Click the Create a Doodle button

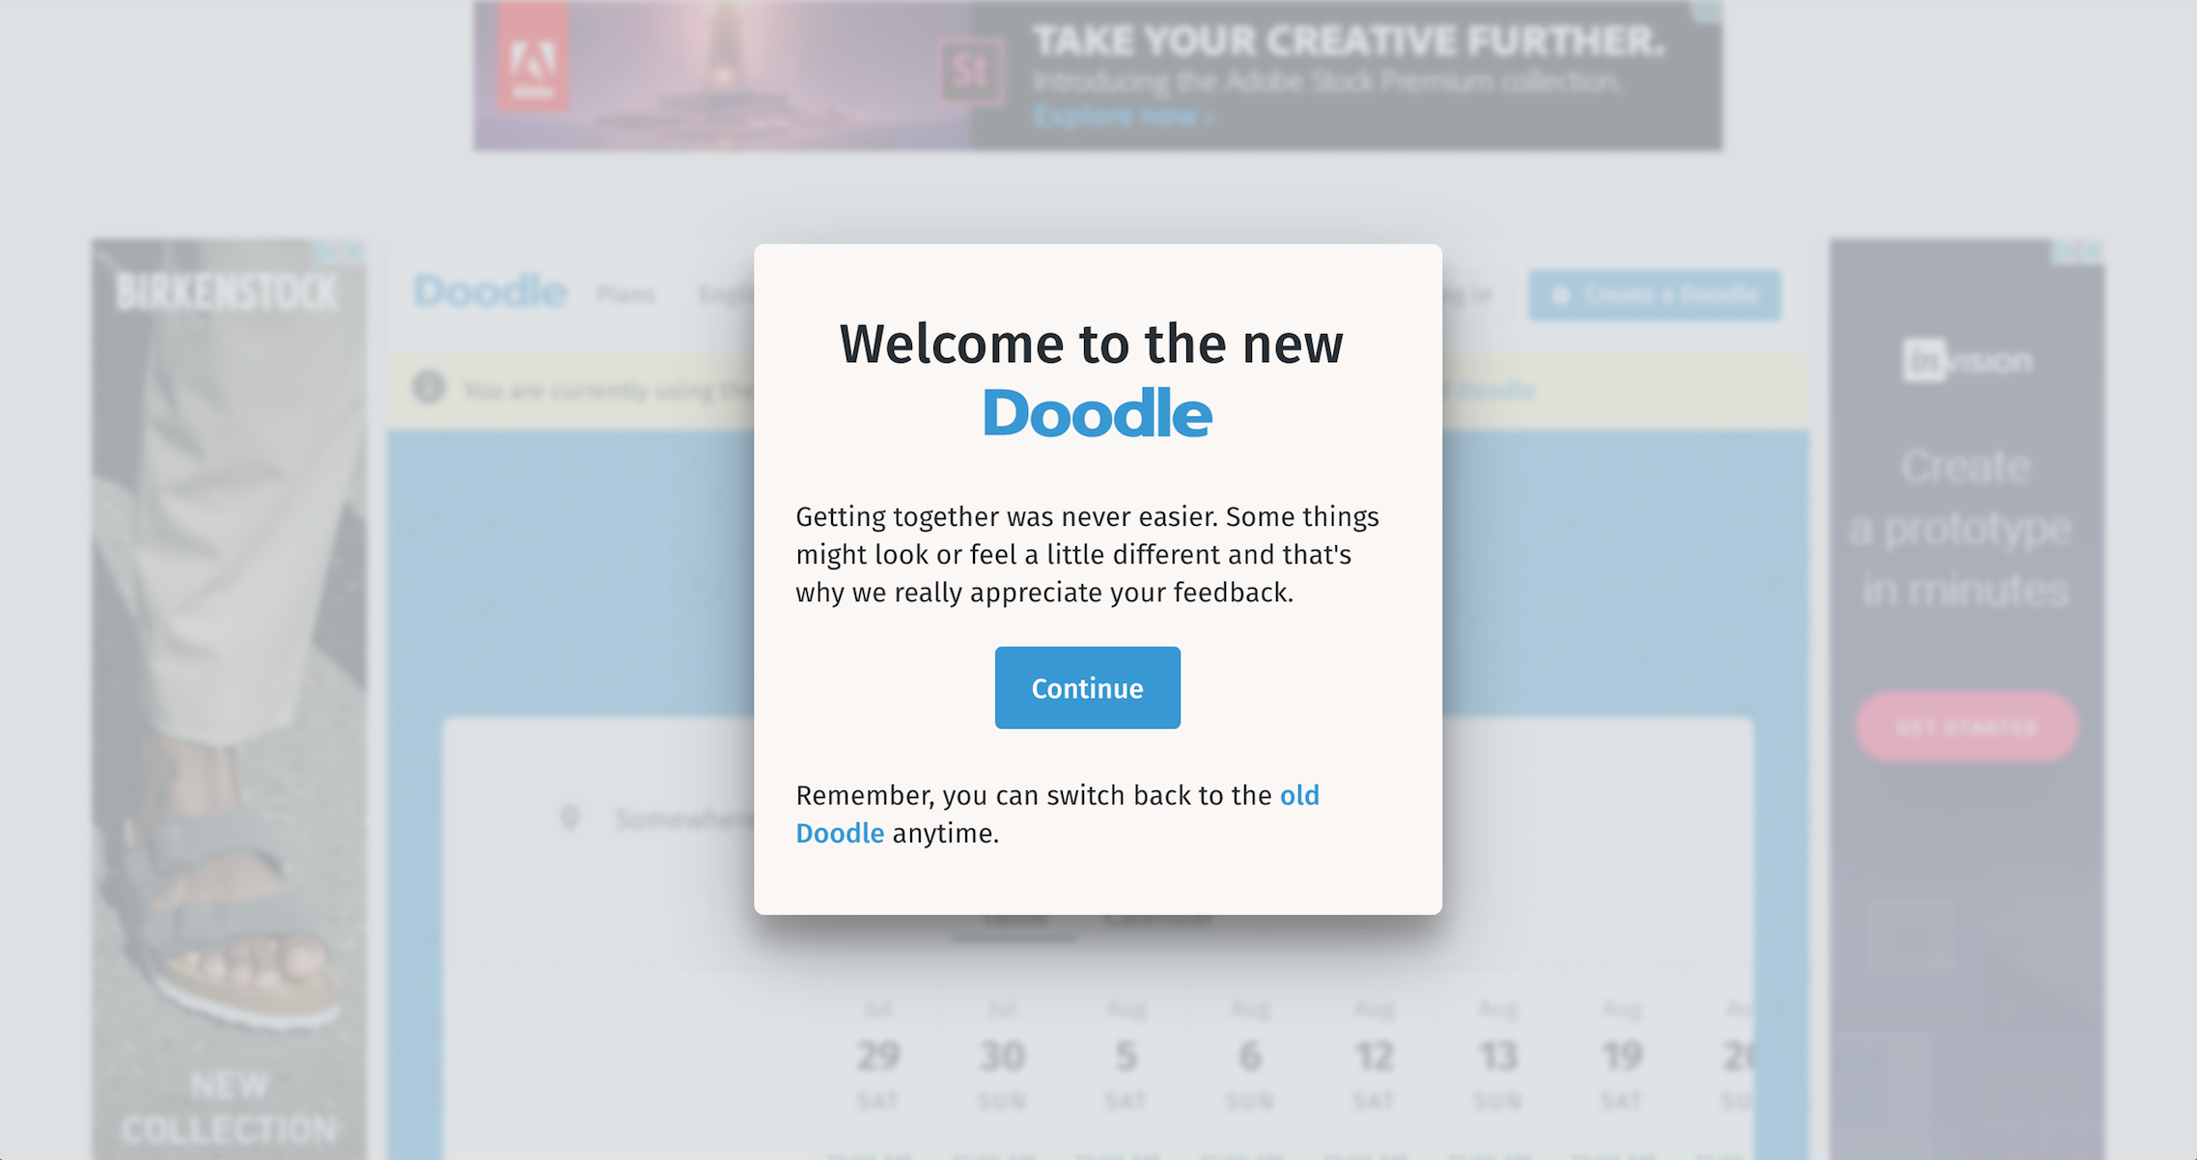click(x=1655, y=294)
